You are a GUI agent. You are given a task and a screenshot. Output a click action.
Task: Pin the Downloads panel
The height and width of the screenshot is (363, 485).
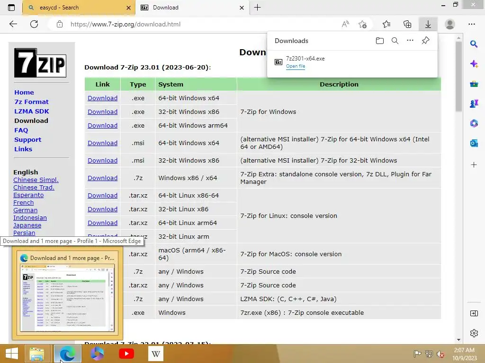point(426,41)
